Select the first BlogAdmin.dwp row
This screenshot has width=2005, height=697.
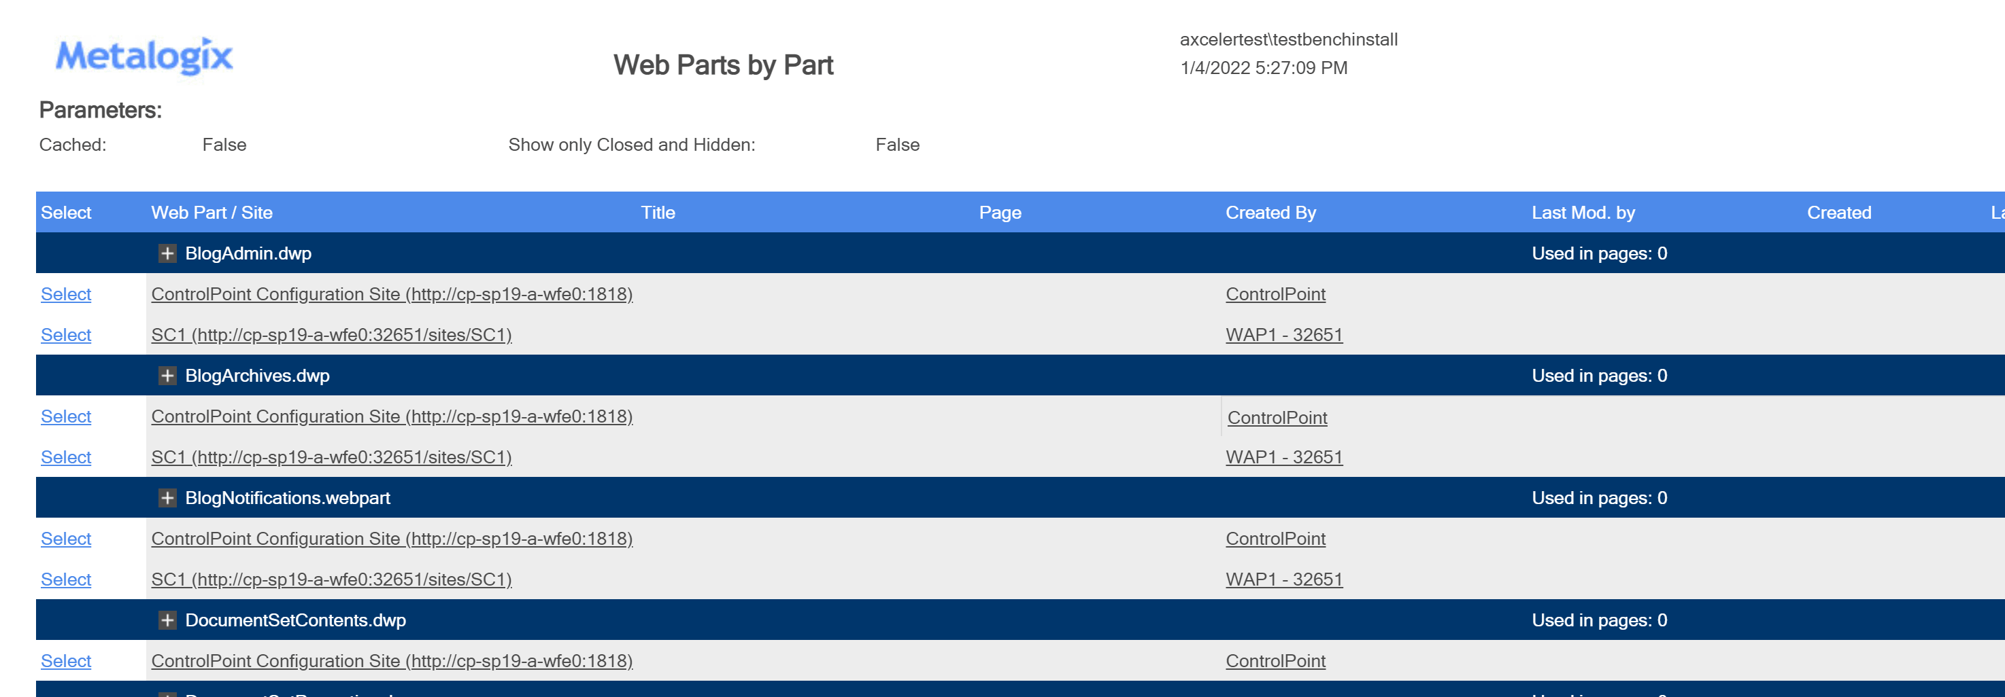click(x=65, y=295)
